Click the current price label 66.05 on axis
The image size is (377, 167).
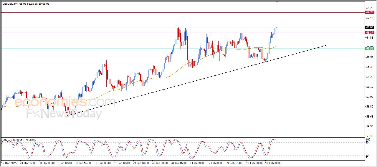pos(370,27)
